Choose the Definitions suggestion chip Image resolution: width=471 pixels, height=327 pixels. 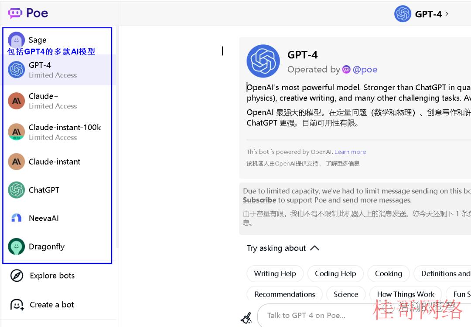(x=442, y=273)
